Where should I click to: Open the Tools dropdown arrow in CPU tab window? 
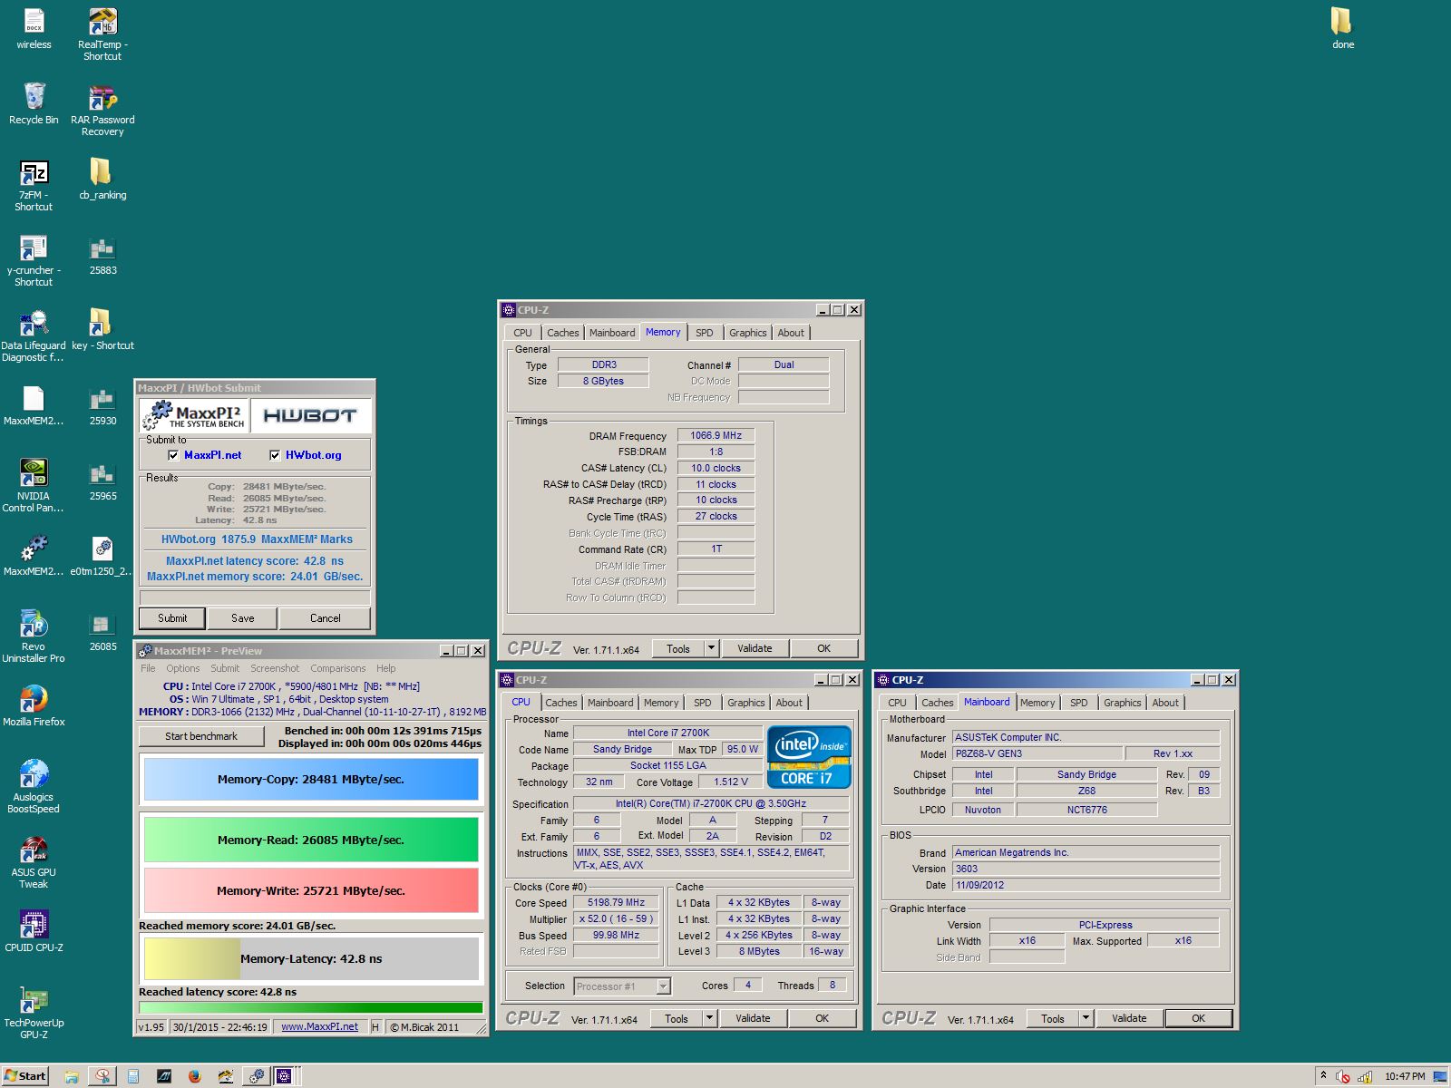[710, 1018]
